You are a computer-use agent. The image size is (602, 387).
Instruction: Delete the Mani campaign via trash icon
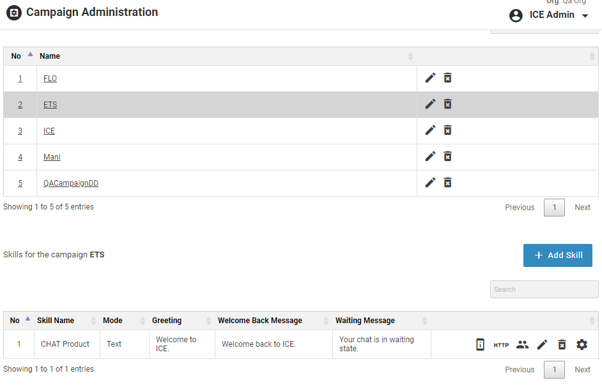(x=448, y=156)
